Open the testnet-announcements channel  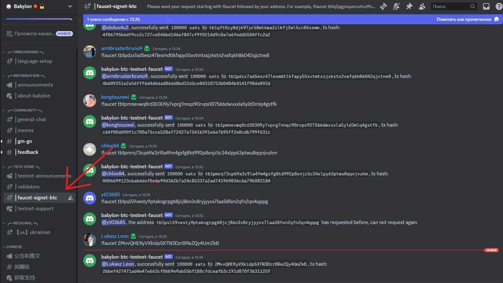tap(40, 176)
